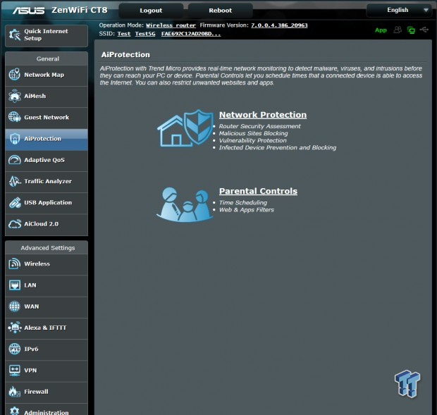Click the IPv6 badge icon

click(15, 349)
